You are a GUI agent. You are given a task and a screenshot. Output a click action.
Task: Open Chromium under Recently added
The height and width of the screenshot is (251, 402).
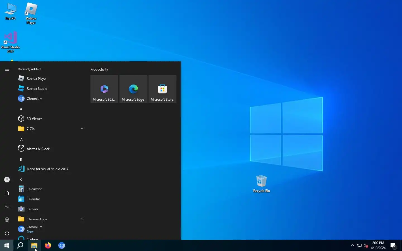pos(50,99)
